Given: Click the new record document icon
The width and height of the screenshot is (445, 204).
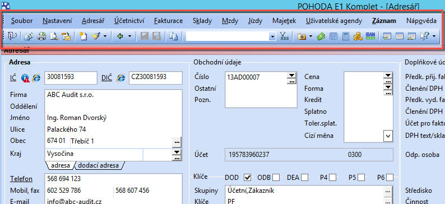Looking at the screenshot, I should [83, 36].
